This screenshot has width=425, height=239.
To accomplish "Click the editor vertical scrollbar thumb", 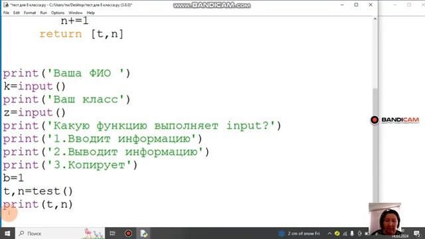I will pos(375,146).
